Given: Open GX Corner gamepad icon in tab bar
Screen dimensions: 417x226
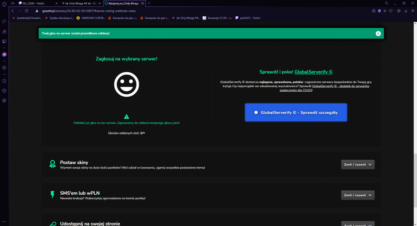Looking at the screenshot, I should (13, 3).
